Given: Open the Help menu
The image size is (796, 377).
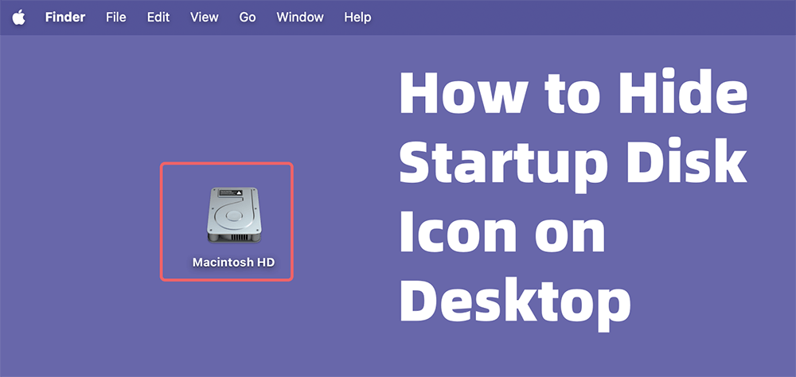Looking at the screenshot, I should click(357, 17).
